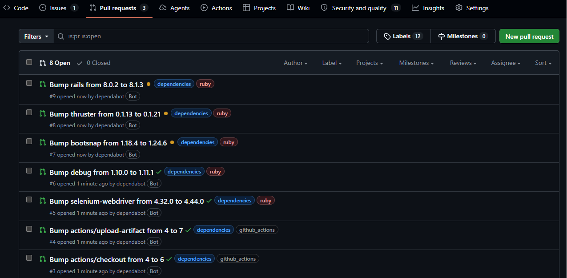Image resolution: width=567 pixels, height=278 pixels.
Task: Select checkbox for Bump actions/checkout pull request
Action: coord(29,258)
